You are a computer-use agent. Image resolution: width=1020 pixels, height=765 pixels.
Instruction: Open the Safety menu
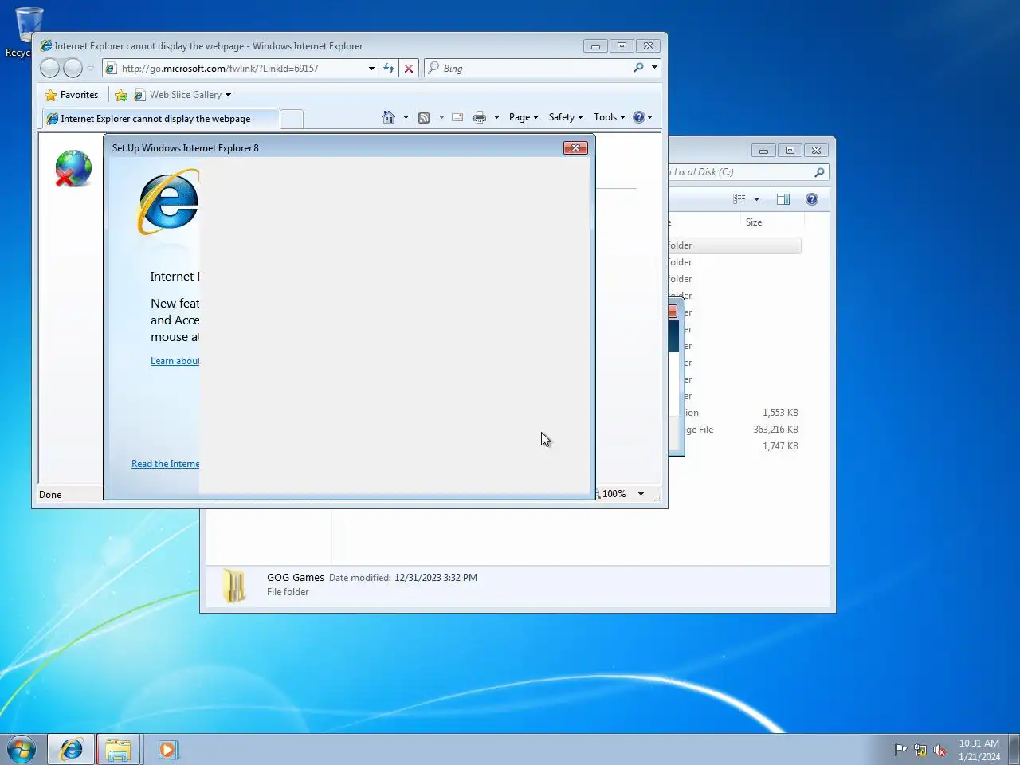[566, 117]
